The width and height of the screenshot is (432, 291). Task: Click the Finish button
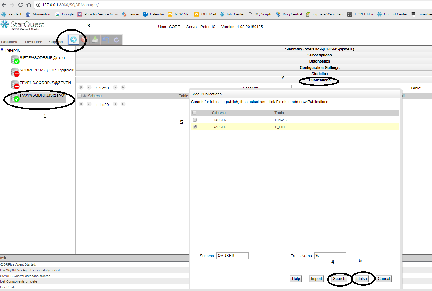pyautogui.click(x=362, y=279)
